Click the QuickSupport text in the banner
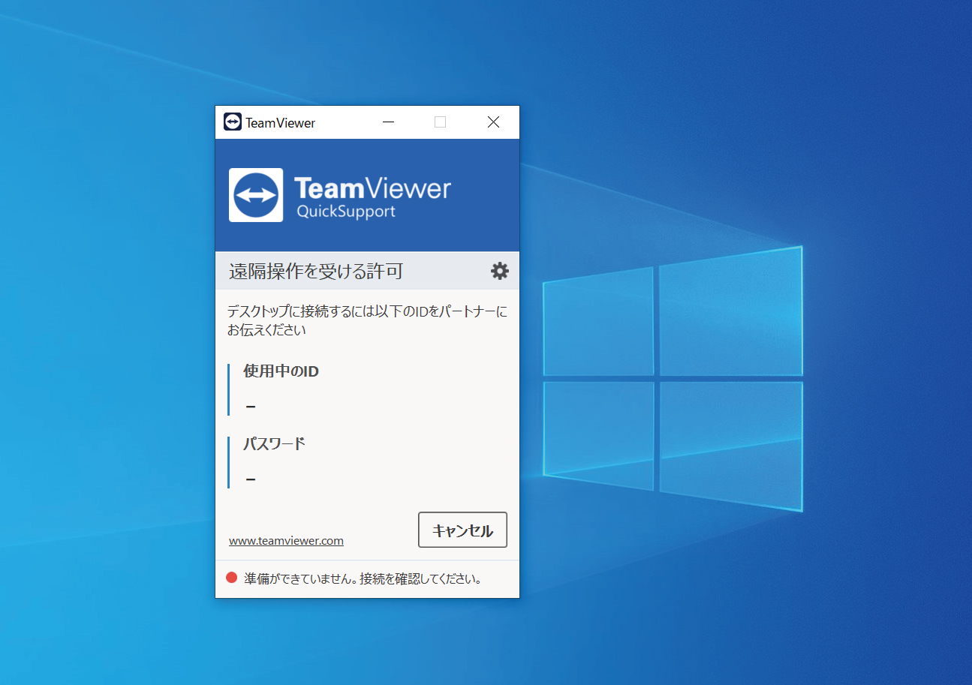 (345, 212)
